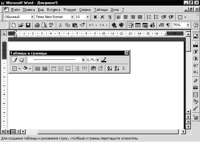Expand borders dropdown arrow in formatting toolbar

click(x=185, y=17)
